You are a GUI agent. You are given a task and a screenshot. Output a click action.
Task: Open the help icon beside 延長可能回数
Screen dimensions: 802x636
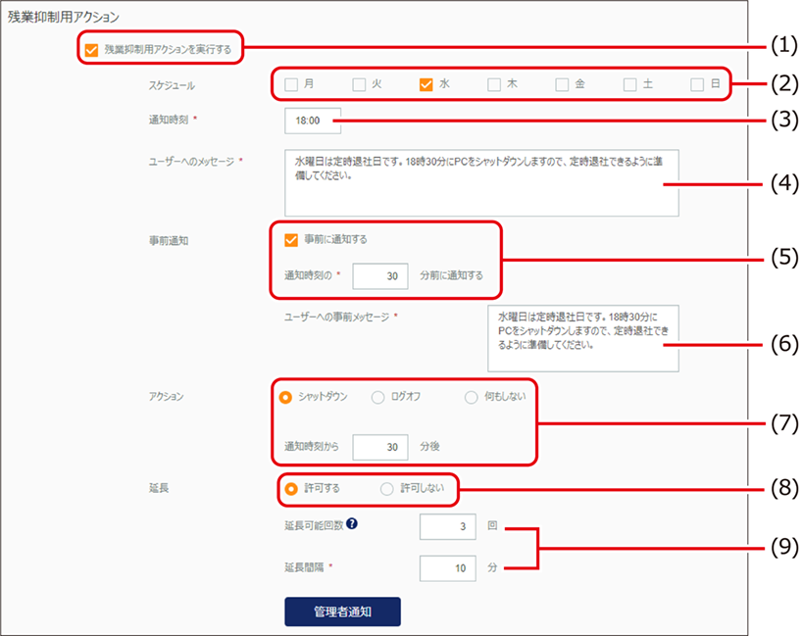click(x=352, y=524)
